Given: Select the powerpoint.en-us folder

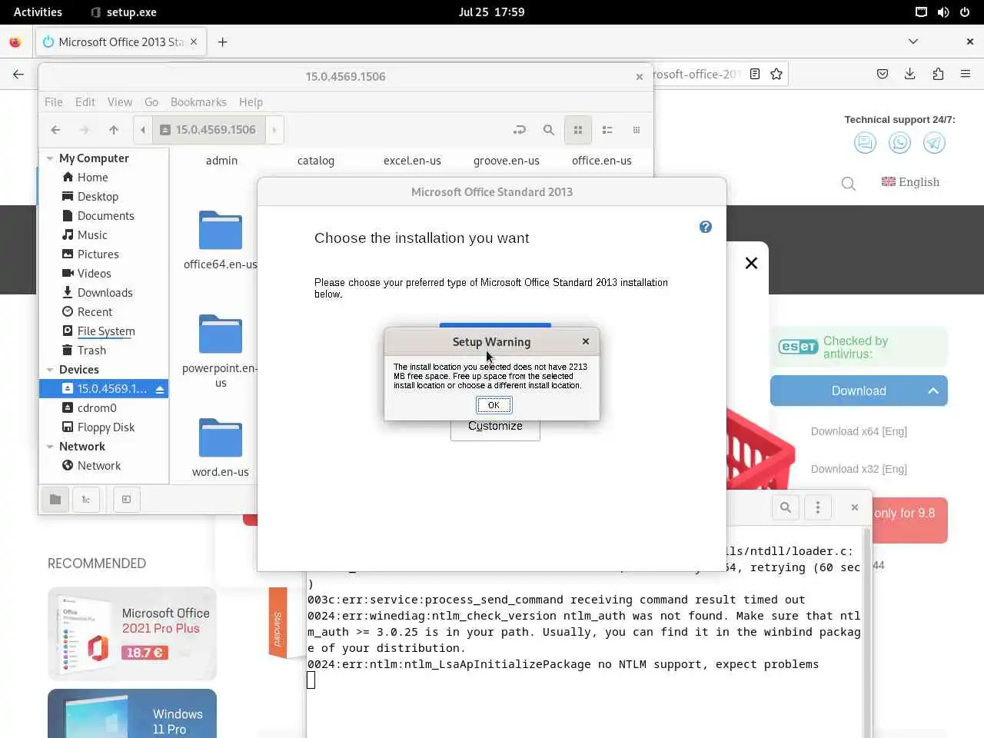Looking at the screenshot, I should point(221,350).
